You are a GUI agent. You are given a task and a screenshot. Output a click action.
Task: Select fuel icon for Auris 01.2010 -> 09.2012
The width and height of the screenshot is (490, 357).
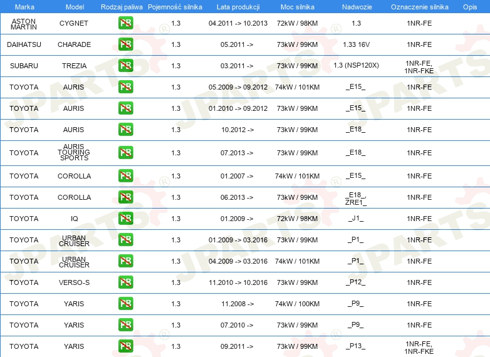(125, 108)
